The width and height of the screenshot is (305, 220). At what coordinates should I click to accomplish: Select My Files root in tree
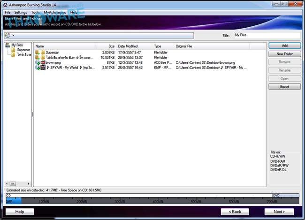point(17,45)
